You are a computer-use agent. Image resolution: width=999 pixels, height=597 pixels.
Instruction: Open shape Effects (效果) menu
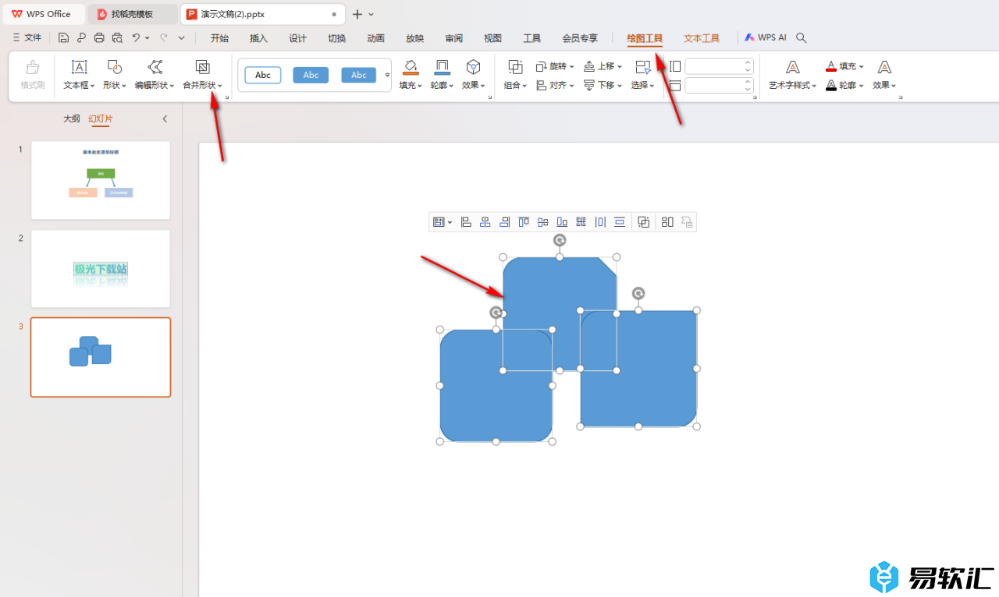tap(473, 76)
